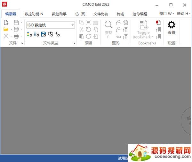Viewport: 192px width, 162px height.
Task: Open a file using the yellow folder icon
Action: [x=6, y=29]
